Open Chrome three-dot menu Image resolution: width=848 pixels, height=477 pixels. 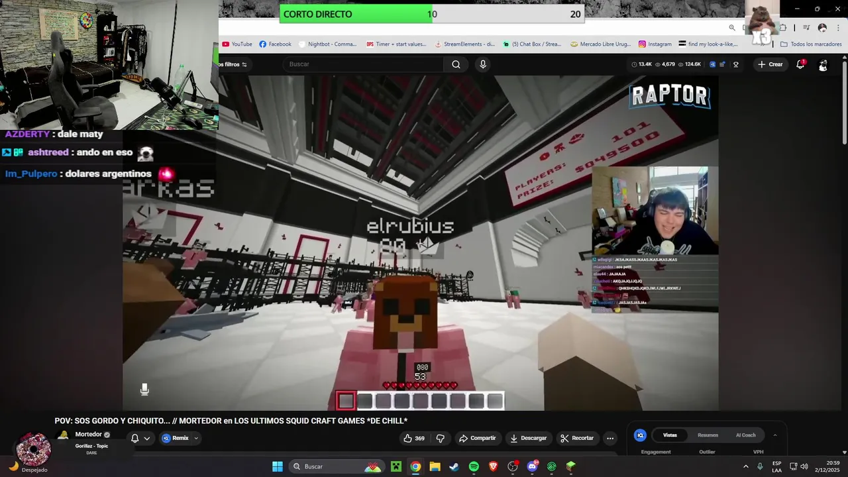click(837, 28)
